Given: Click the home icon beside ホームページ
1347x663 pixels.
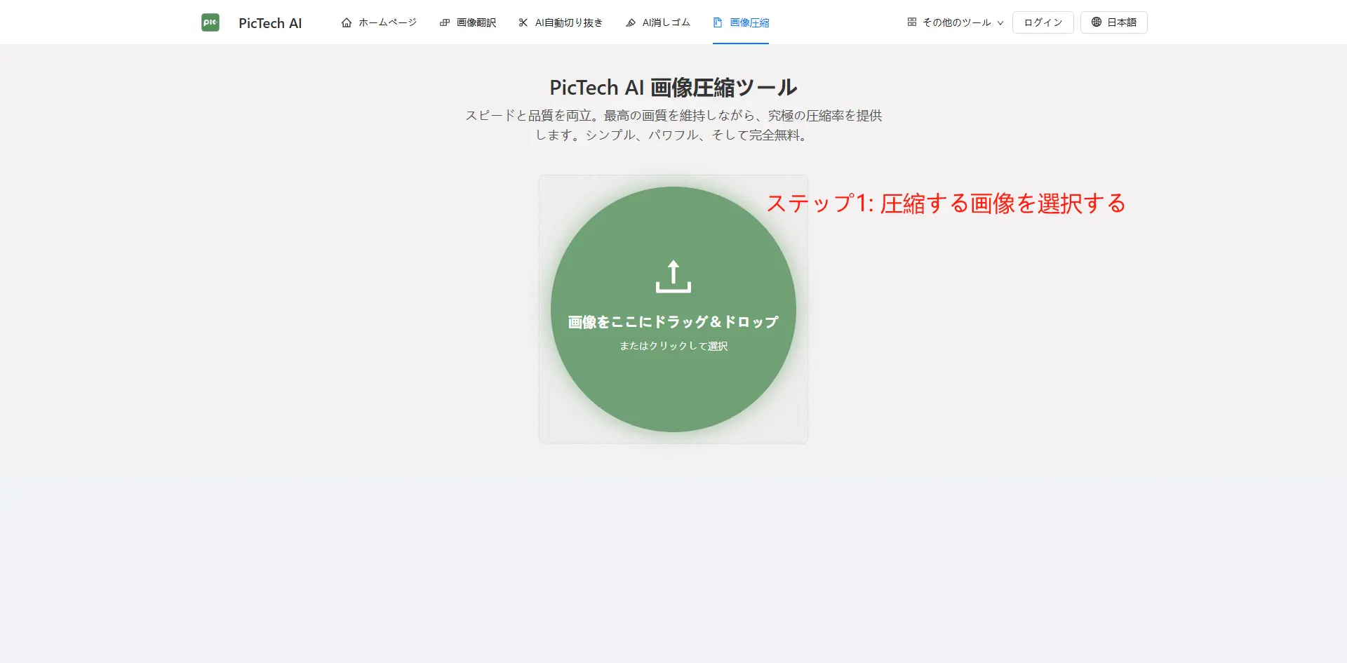Looking at the screenshot, I should tap(347, 22).
